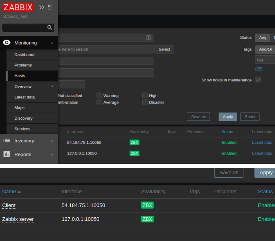Viewport: 275px width, 241px height.
Task: Sort by Status header in upper table
Action: coord(227,132)
